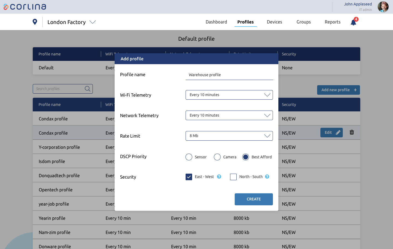393x249 pixels.
Task: Go to the Dashboard tab
Action: tap(216, 22)
